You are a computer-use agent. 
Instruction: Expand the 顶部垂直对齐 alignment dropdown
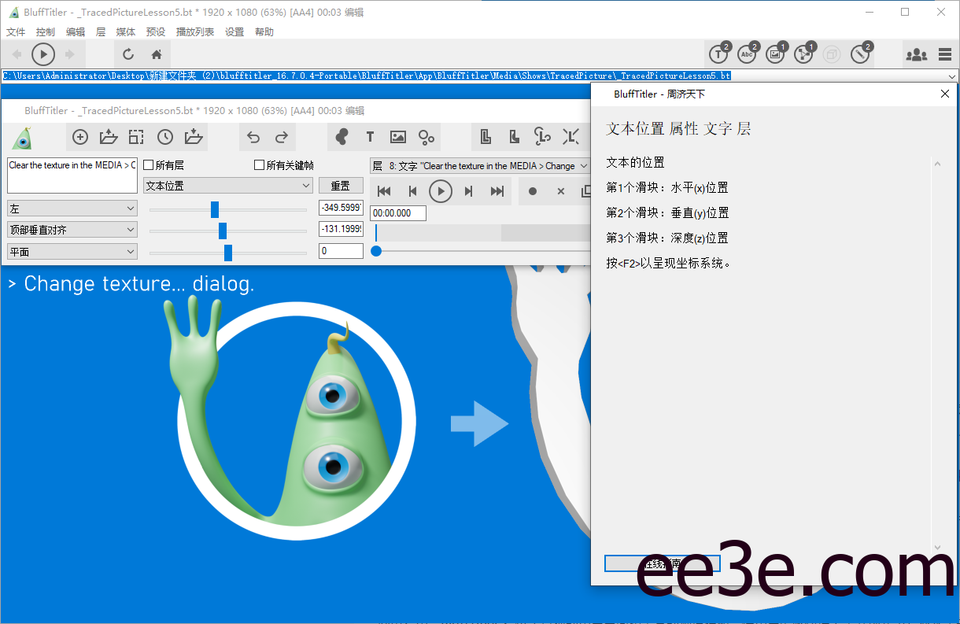(x=72, y=229)
